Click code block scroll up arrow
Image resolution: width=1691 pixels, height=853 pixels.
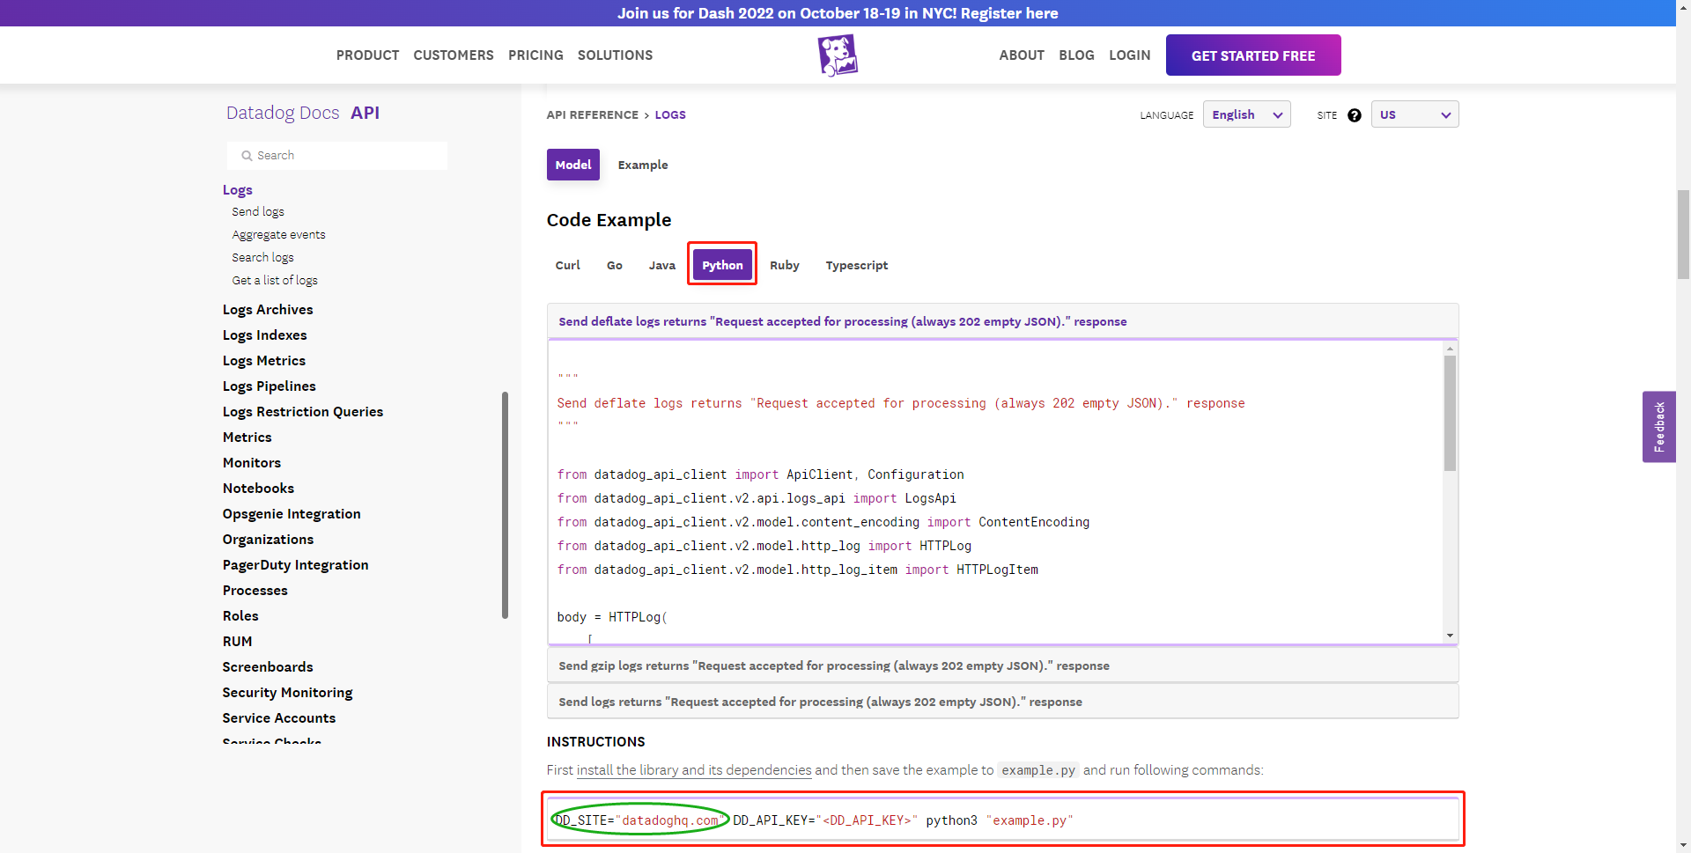[x=1450, y=349]
